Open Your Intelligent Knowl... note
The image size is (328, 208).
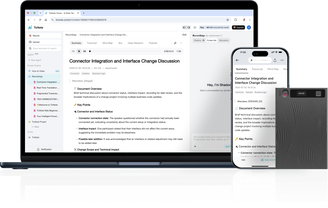[46, 116]
